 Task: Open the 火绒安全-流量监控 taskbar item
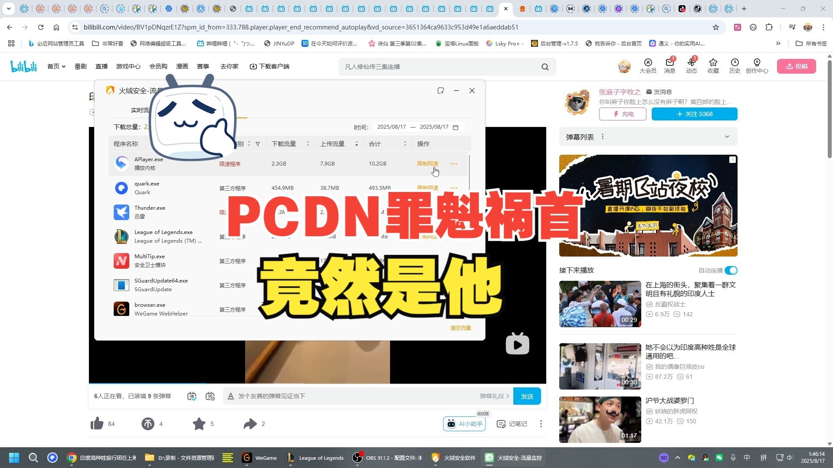(x=514, y=458)
